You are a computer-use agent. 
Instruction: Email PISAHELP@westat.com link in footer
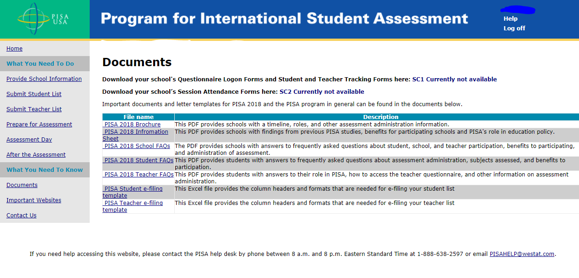tap(522, 254)
